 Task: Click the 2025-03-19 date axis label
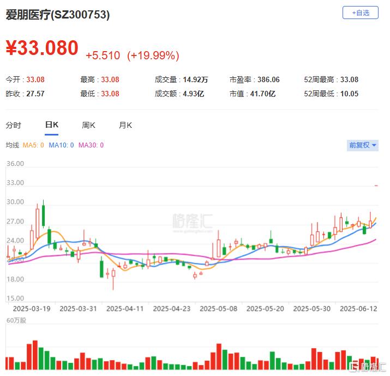pyautogui.click(x=32, y=309)
